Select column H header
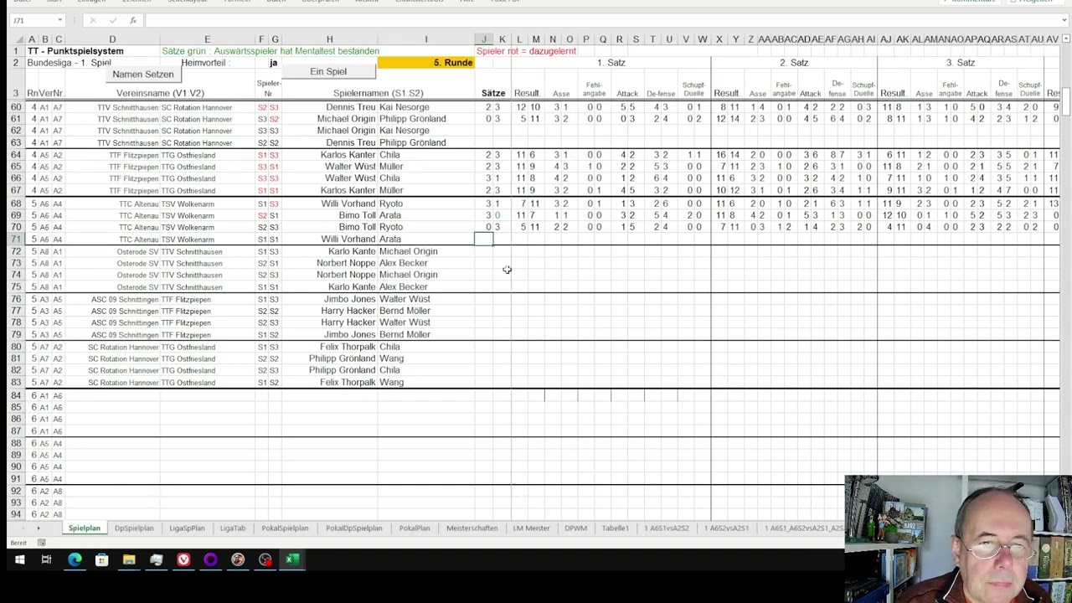 [x=329, y=39]
